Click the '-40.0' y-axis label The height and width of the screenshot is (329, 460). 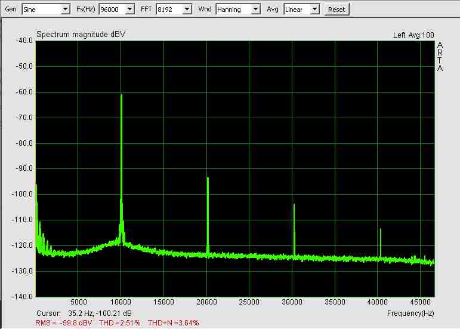pyautogui.click(x=24, y=41)
